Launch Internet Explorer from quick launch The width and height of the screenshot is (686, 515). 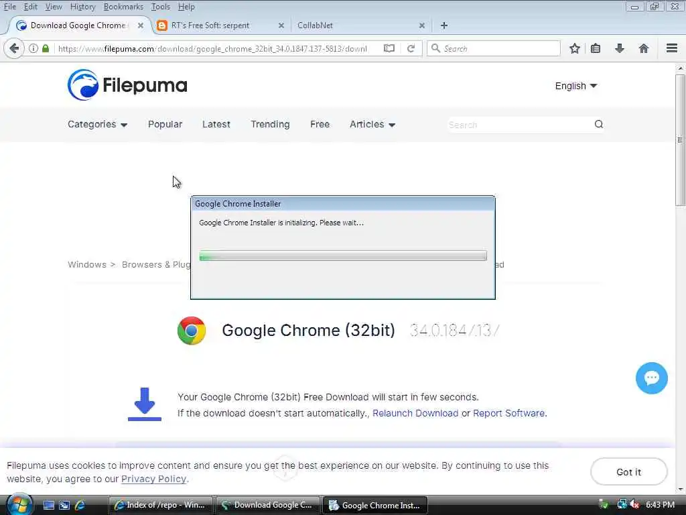point(80,505)
